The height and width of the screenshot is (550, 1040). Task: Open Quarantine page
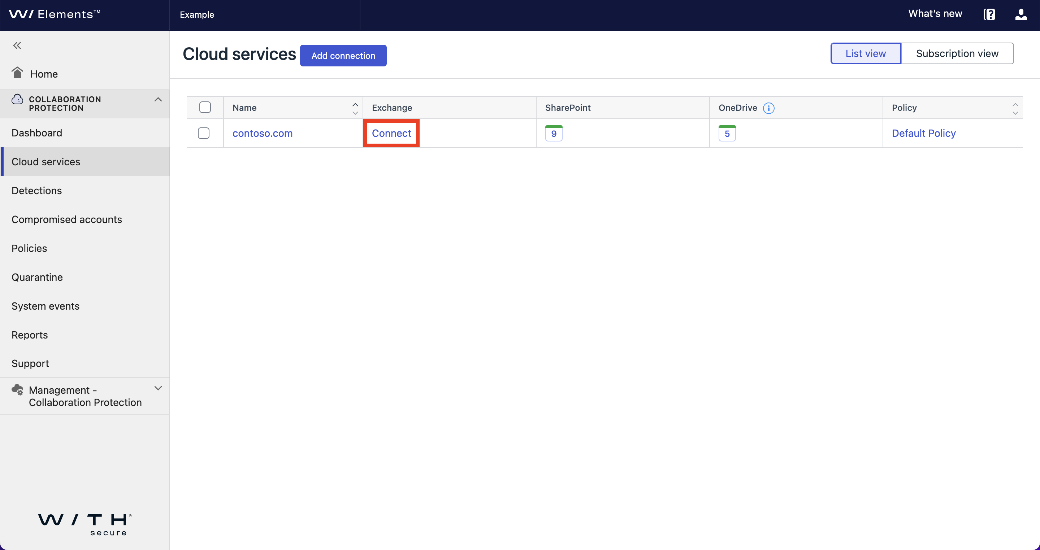85,277
